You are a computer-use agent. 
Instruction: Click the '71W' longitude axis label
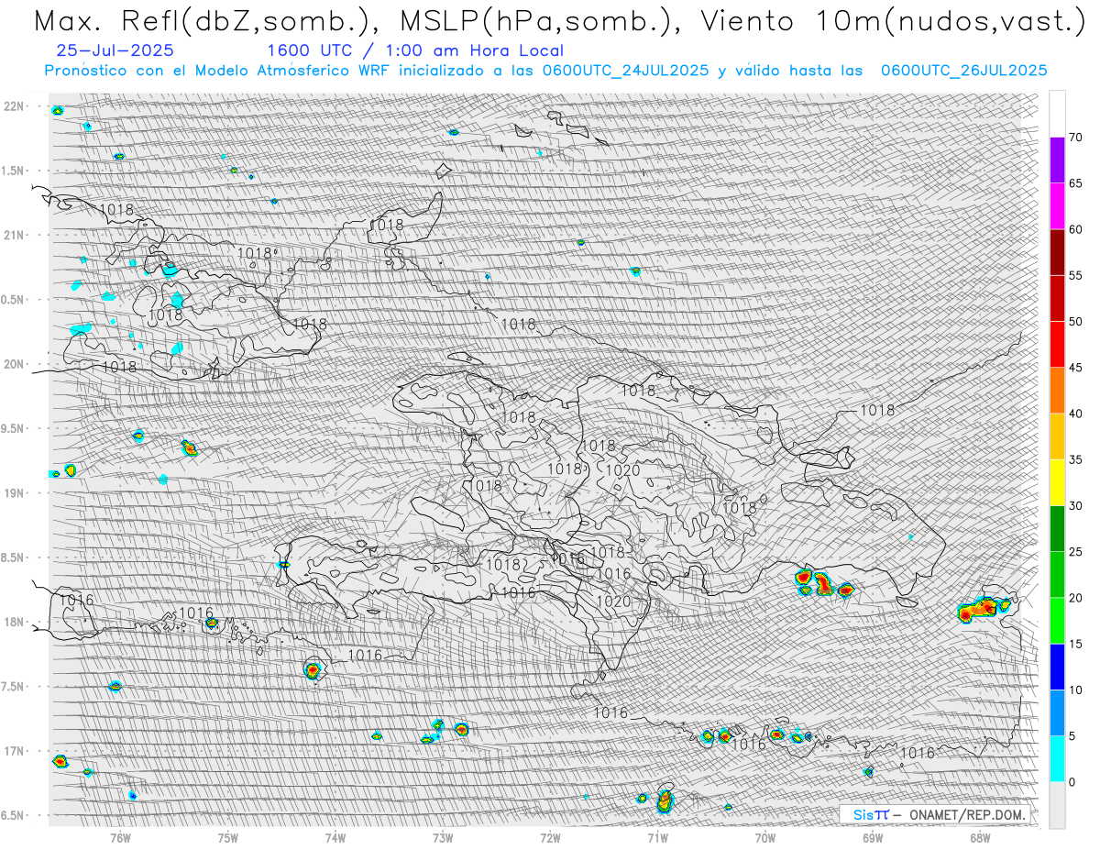click(x=657, y=836)
